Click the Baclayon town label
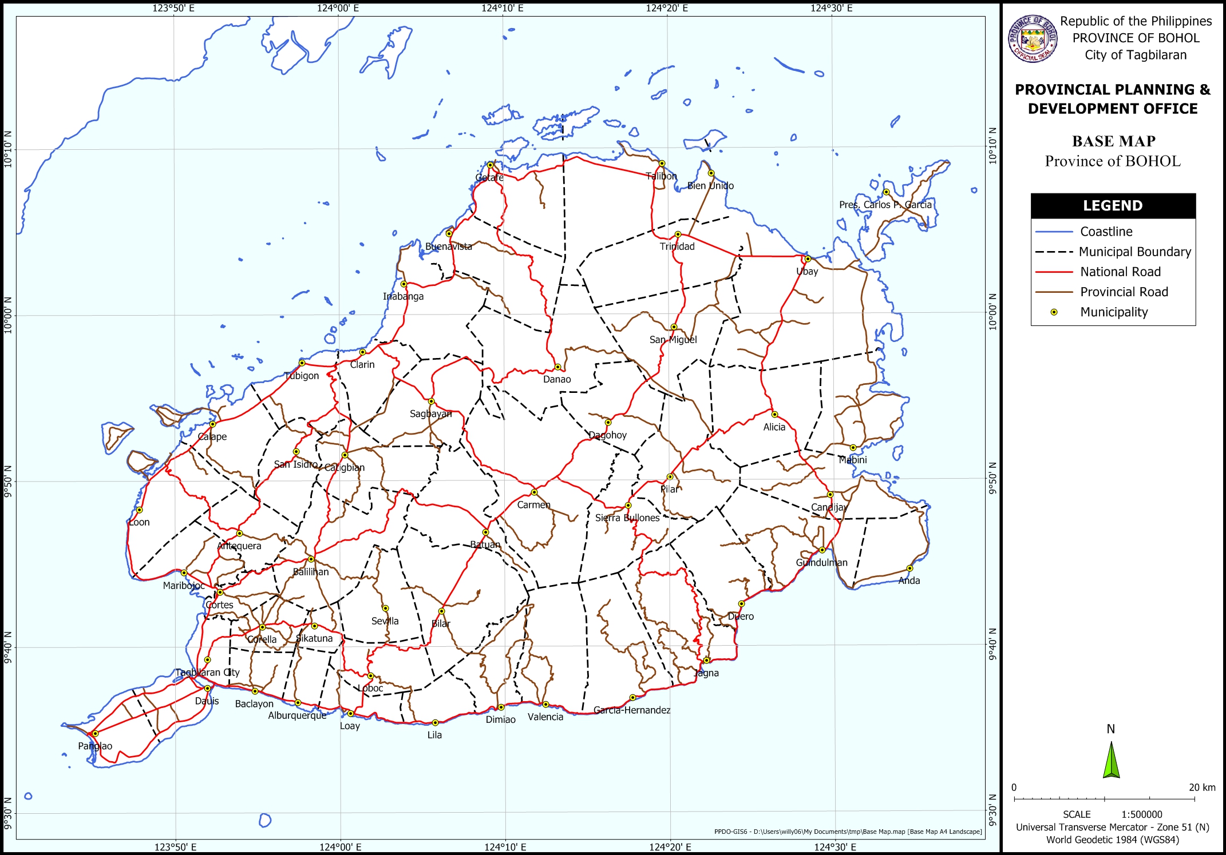 [254, 704]
